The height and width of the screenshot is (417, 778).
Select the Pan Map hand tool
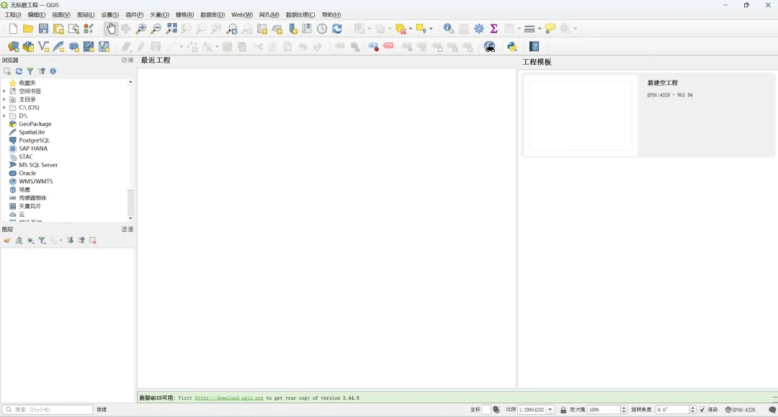[111, 29]
